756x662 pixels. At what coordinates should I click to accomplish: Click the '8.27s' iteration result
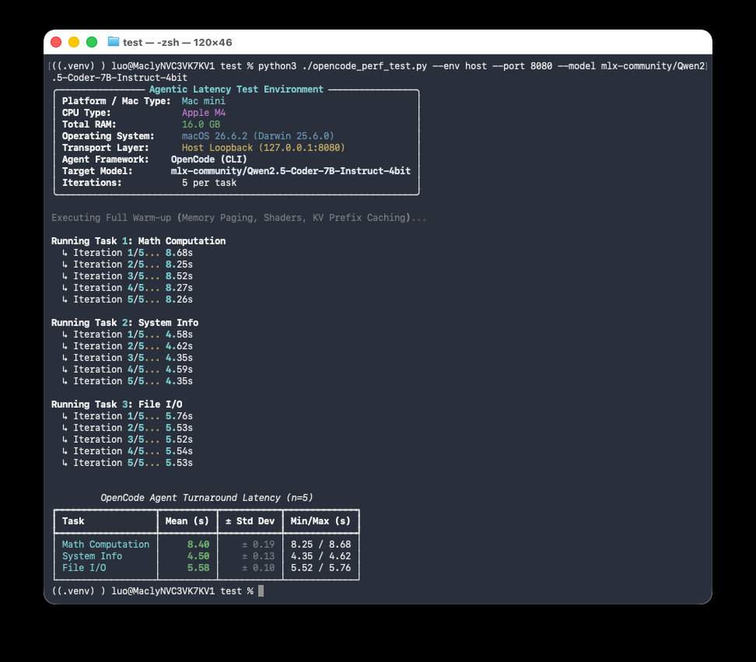click(179, 288)
